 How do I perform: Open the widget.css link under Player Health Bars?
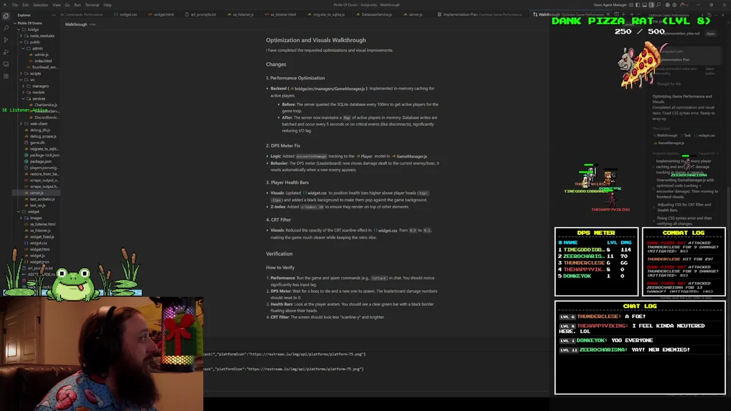315,193
